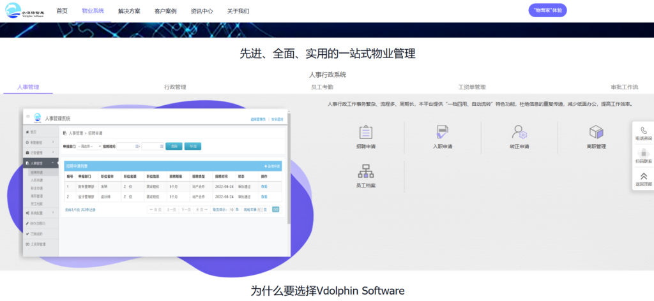Open the 入职申请 document icon
Viewport: 654px width, 301px height.
coord(443,132)
